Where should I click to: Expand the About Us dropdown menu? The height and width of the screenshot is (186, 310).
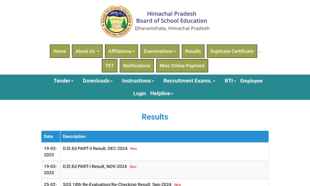coord(87,51)
